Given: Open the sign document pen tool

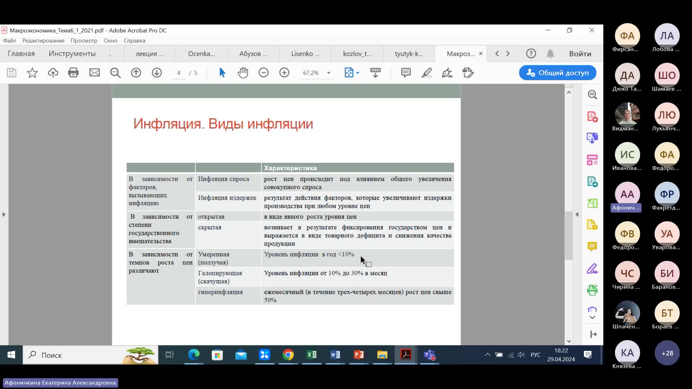Looking at the screenshot, I should (447, 73).
